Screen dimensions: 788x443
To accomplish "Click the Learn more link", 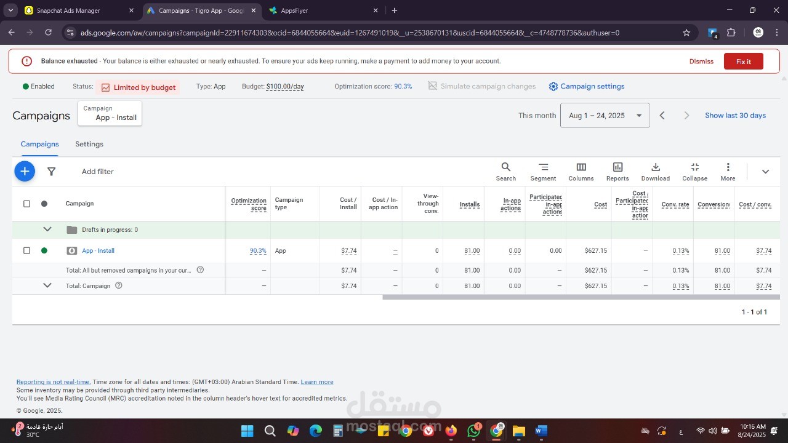I will [317, 382].
